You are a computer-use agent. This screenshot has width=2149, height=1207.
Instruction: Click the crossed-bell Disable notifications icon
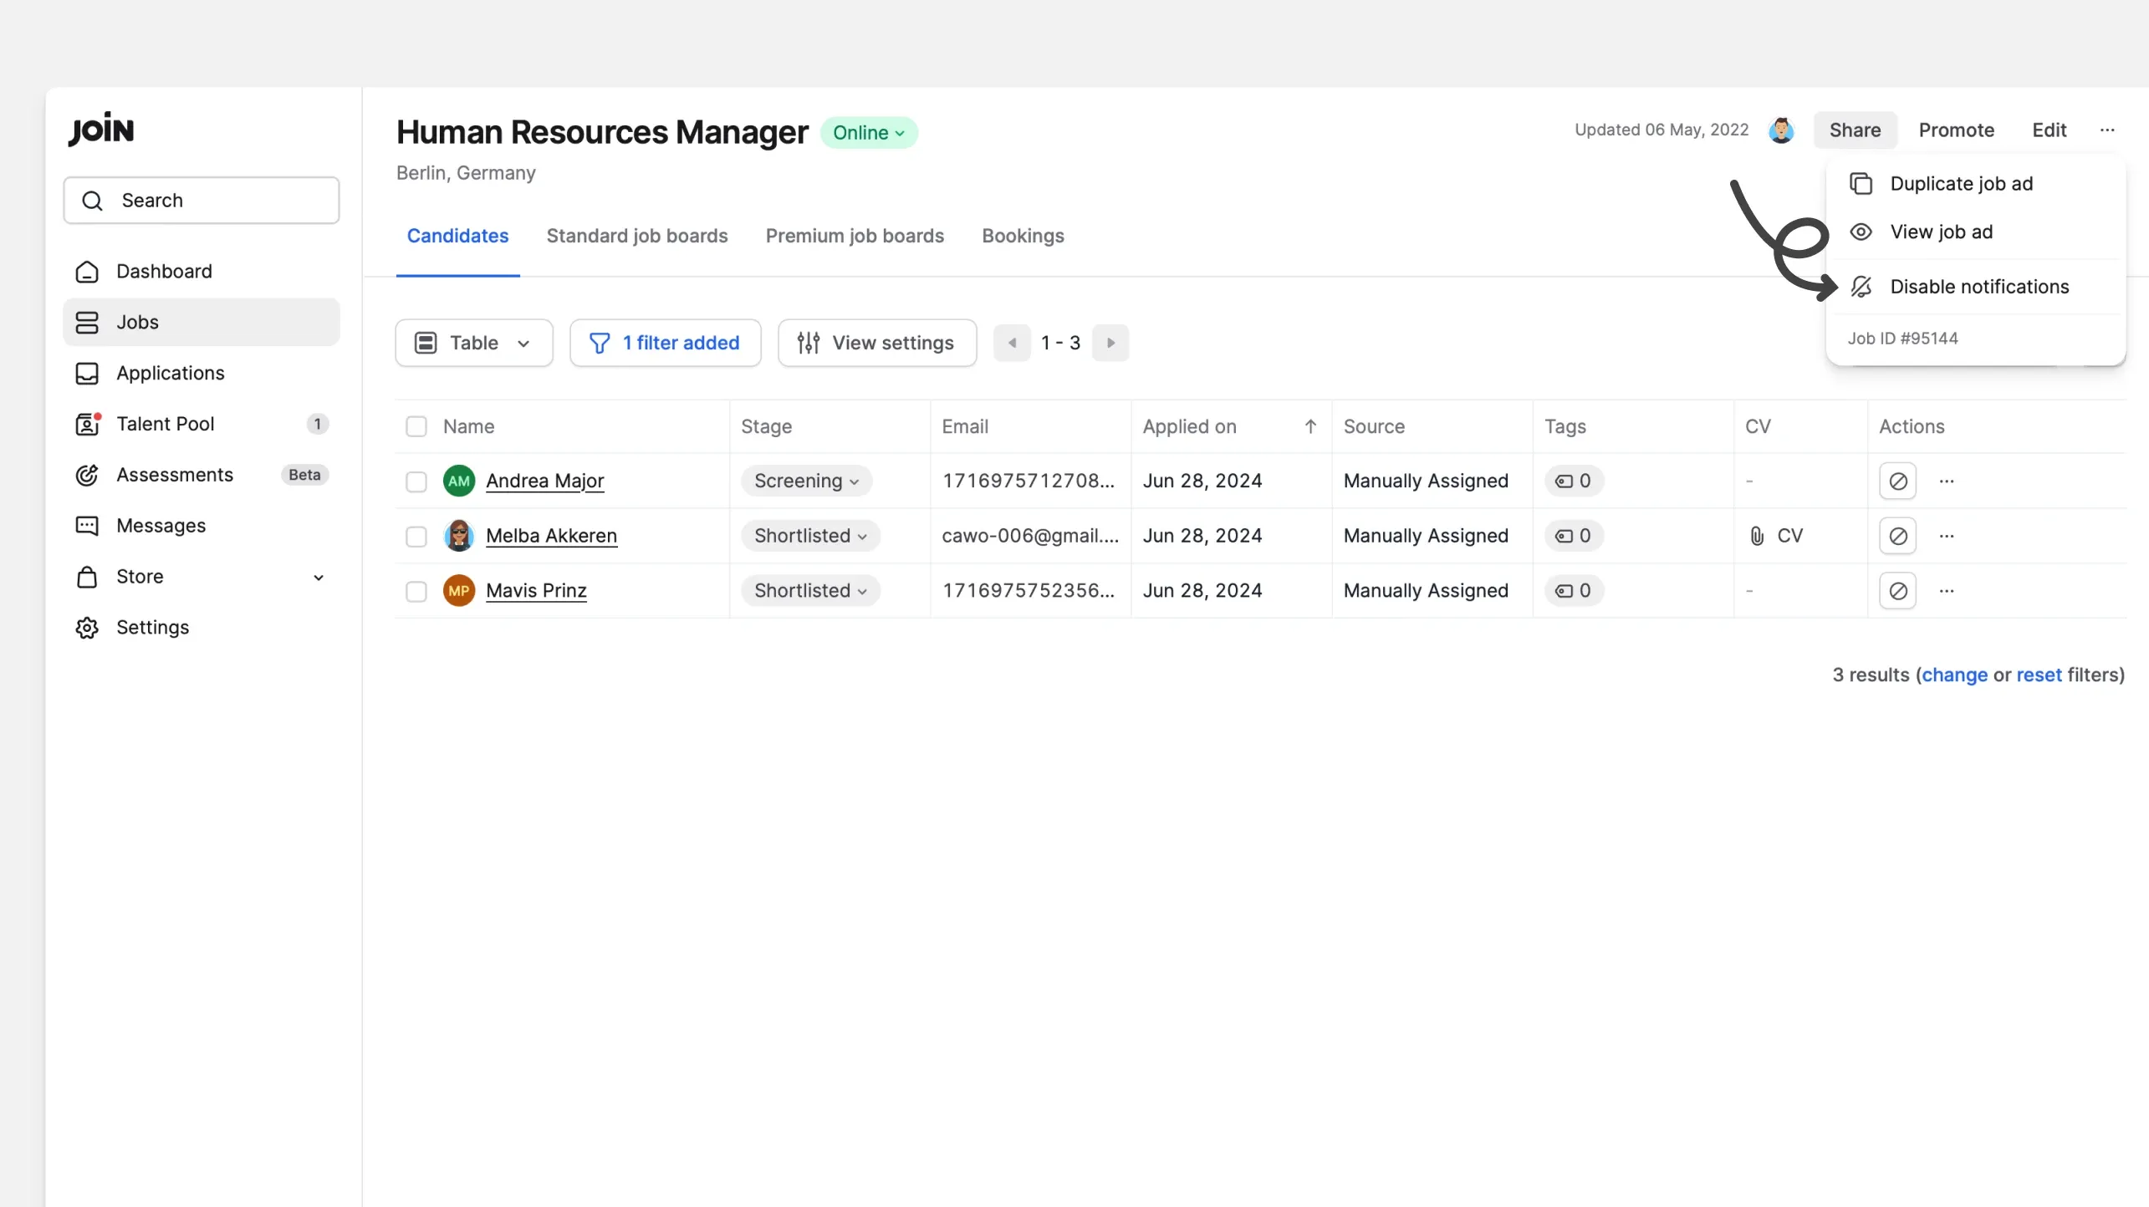pyautogui.click(x=1861, y=287)
